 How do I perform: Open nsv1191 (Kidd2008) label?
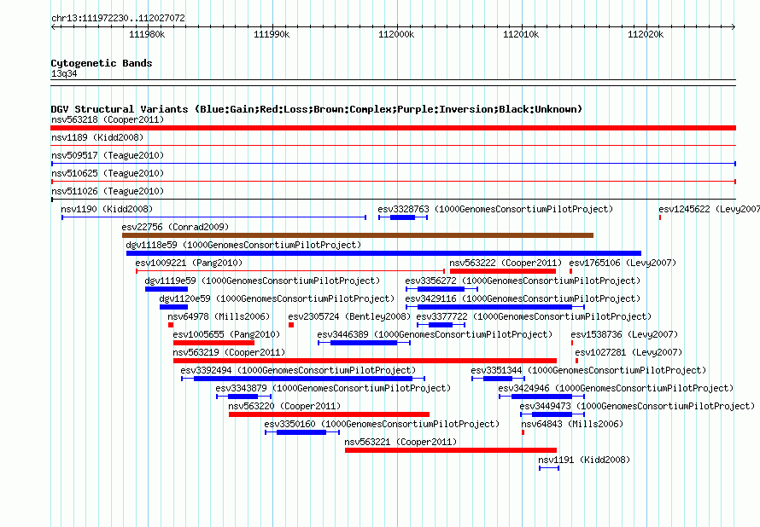(584, 460)
